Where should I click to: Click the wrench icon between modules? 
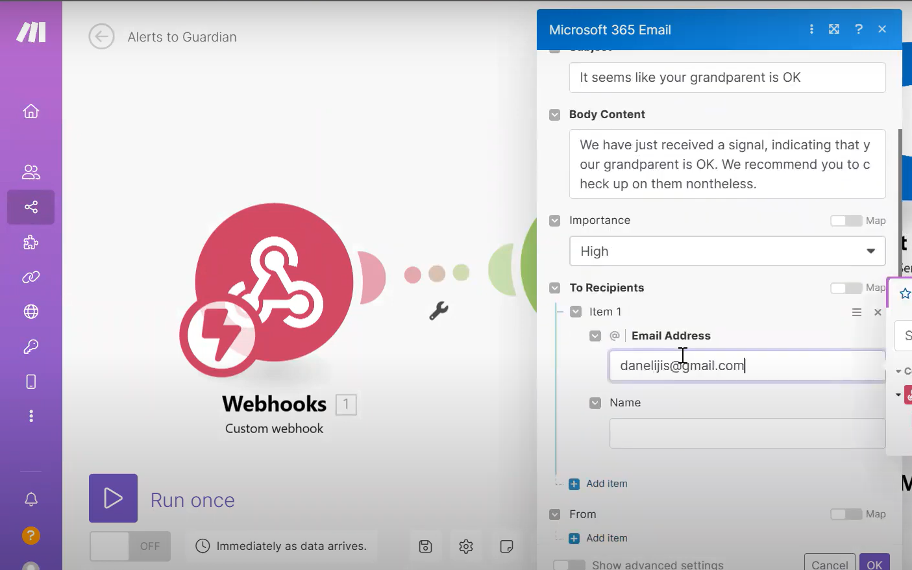point(439,311)
